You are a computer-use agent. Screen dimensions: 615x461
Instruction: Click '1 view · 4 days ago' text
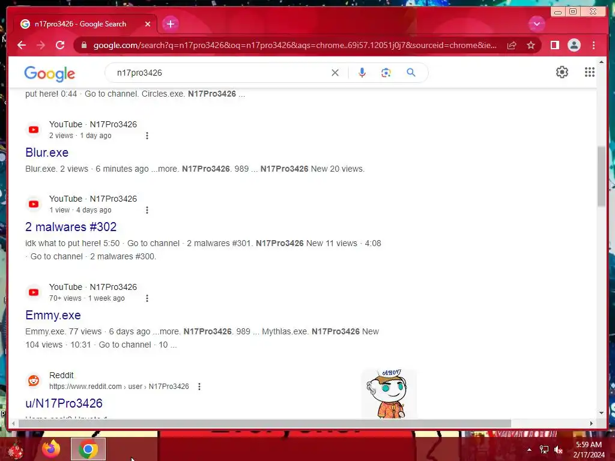coord(80,210)
